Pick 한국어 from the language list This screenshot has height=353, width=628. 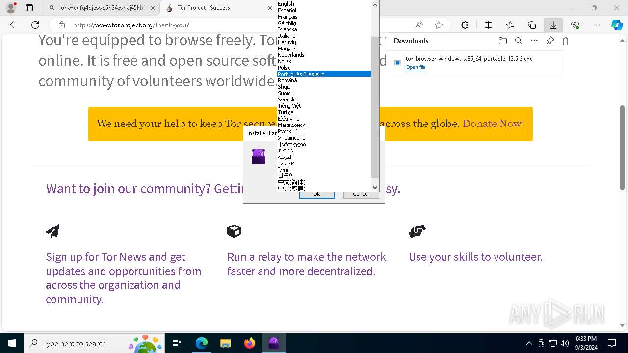tap(324, 176)
